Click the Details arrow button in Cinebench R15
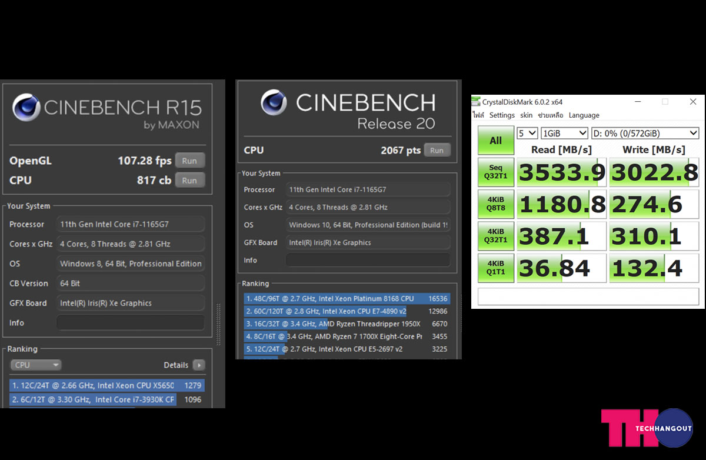706x460 pixels. point(199,365)
